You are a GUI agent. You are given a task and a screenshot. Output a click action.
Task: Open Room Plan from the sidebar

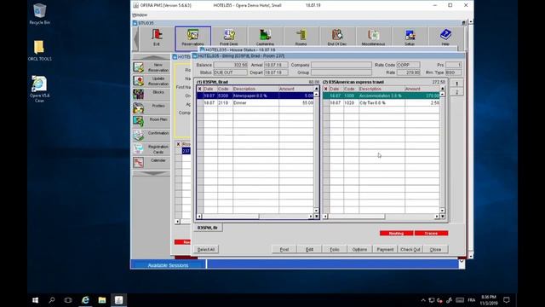(x=152, y=122)
